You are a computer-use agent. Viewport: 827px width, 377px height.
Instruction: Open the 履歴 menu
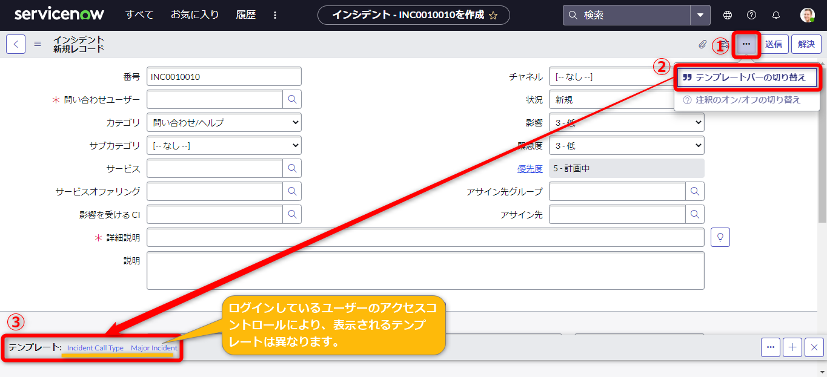click(245, 15)
